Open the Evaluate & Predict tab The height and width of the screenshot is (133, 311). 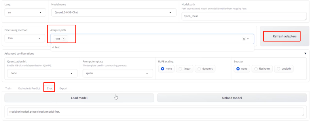point(29,88)
